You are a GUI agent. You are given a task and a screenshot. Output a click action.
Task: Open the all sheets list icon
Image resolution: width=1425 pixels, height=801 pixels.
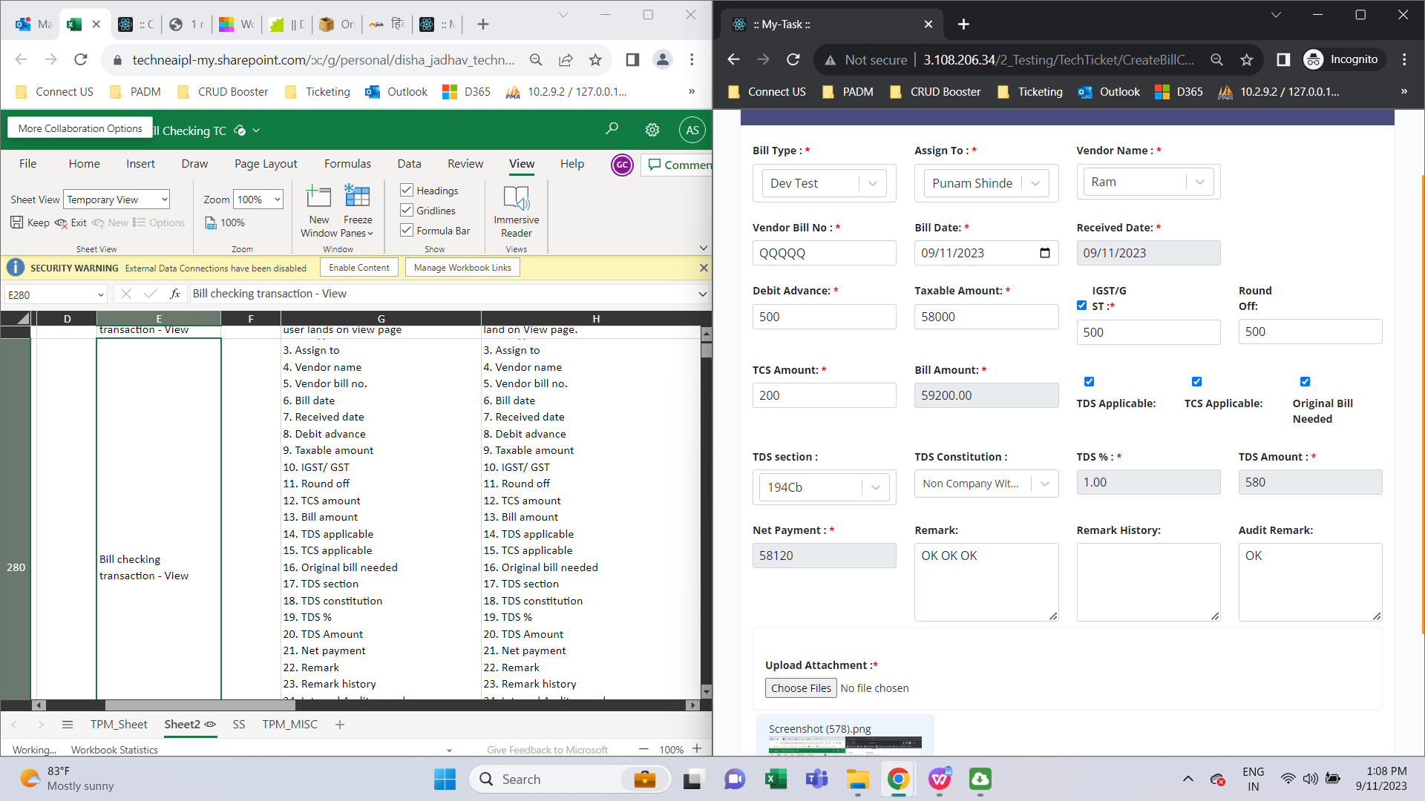[68, 725]
